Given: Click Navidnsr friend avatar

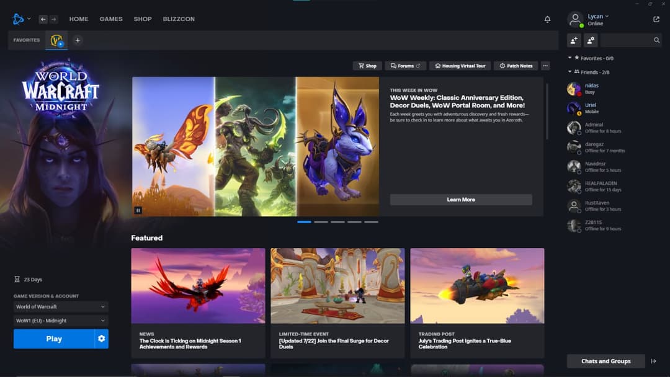Looking at the screenshot, I should (574, 167).
